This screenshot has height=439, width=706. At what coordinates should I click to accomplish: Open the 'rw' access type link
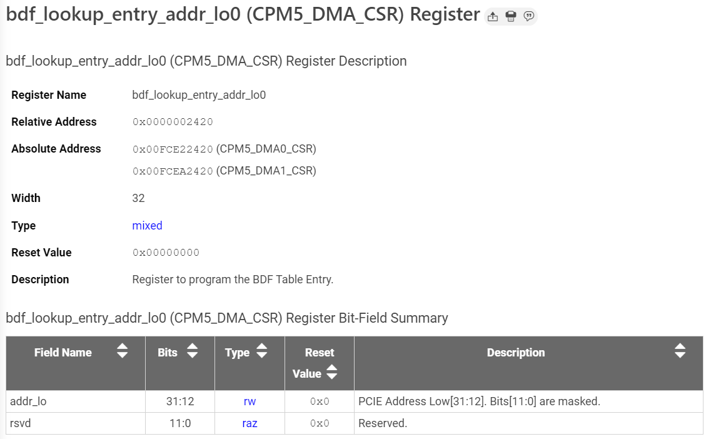point(249,401)
